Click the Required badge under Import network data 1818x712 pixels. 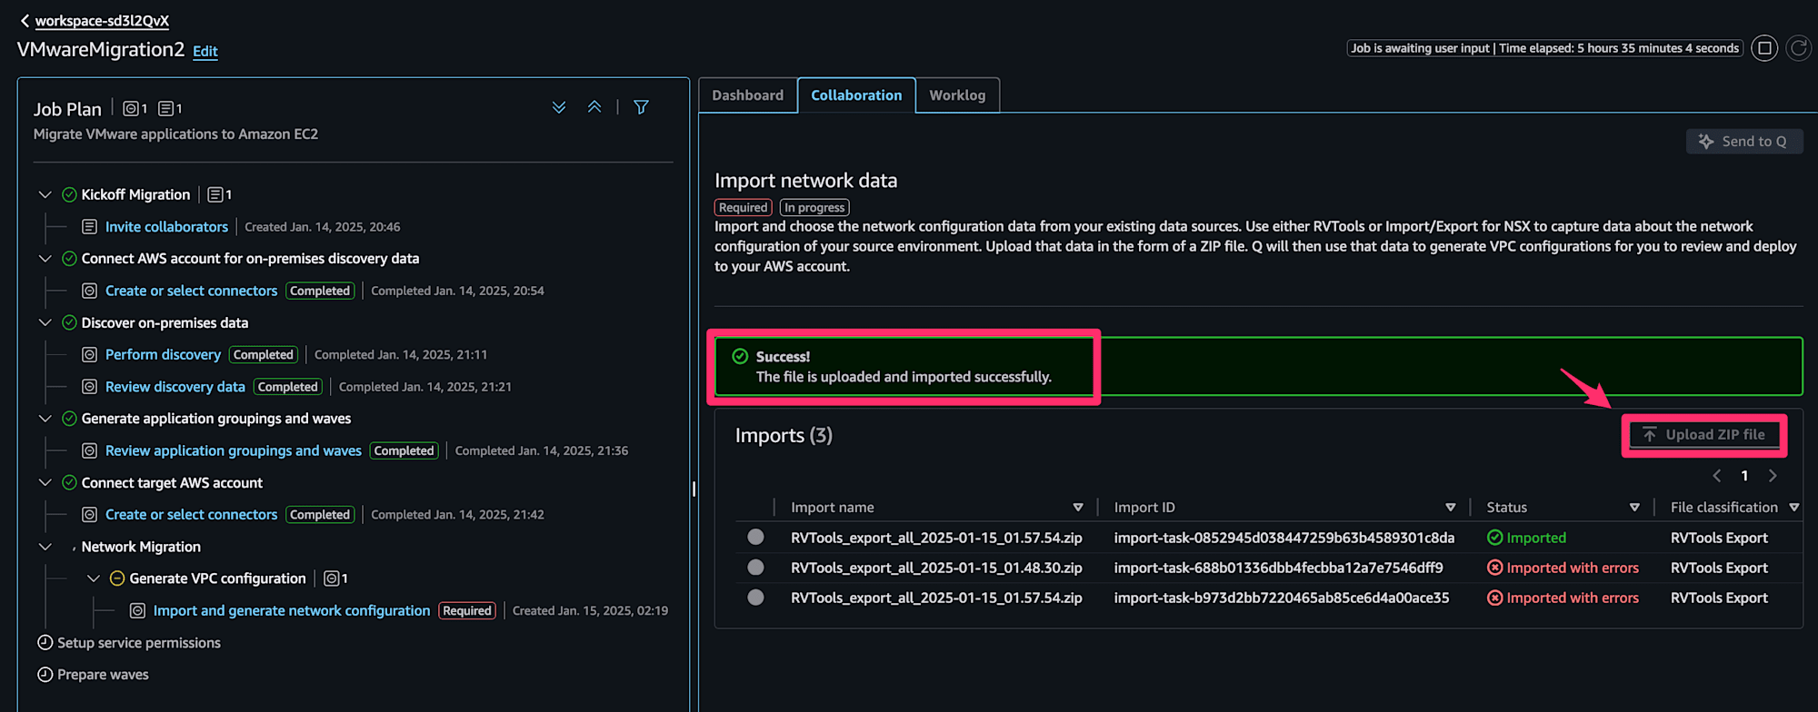point(743,208)
